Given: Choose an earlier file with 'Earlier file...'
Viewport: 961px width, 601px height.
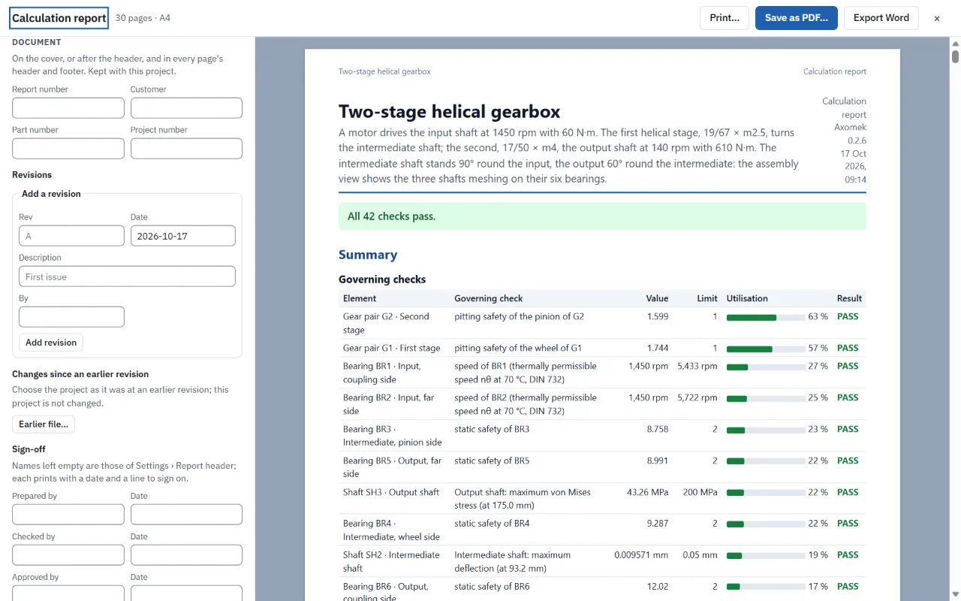Looking at the screenshot, I should (x=44, y=424).
